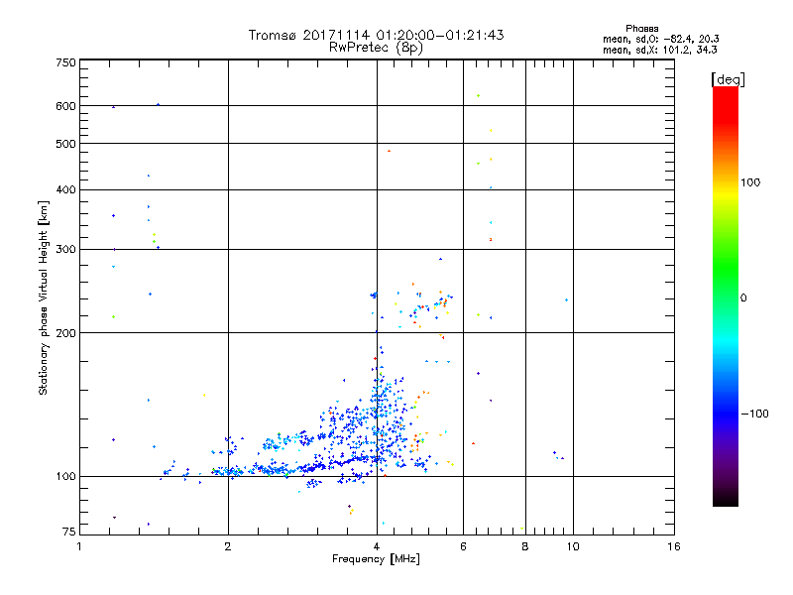Click the x-axis tick label '8'
Image resolution: width=793 pixels, height=595 pixels.
point(525,546)
